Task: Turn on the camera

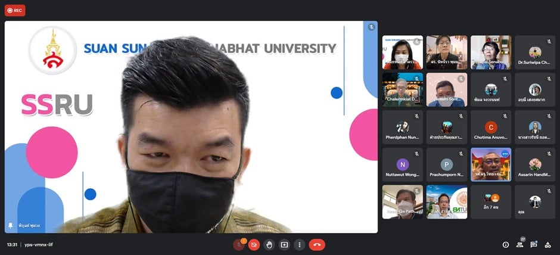Action: click(x=254, y=244)
